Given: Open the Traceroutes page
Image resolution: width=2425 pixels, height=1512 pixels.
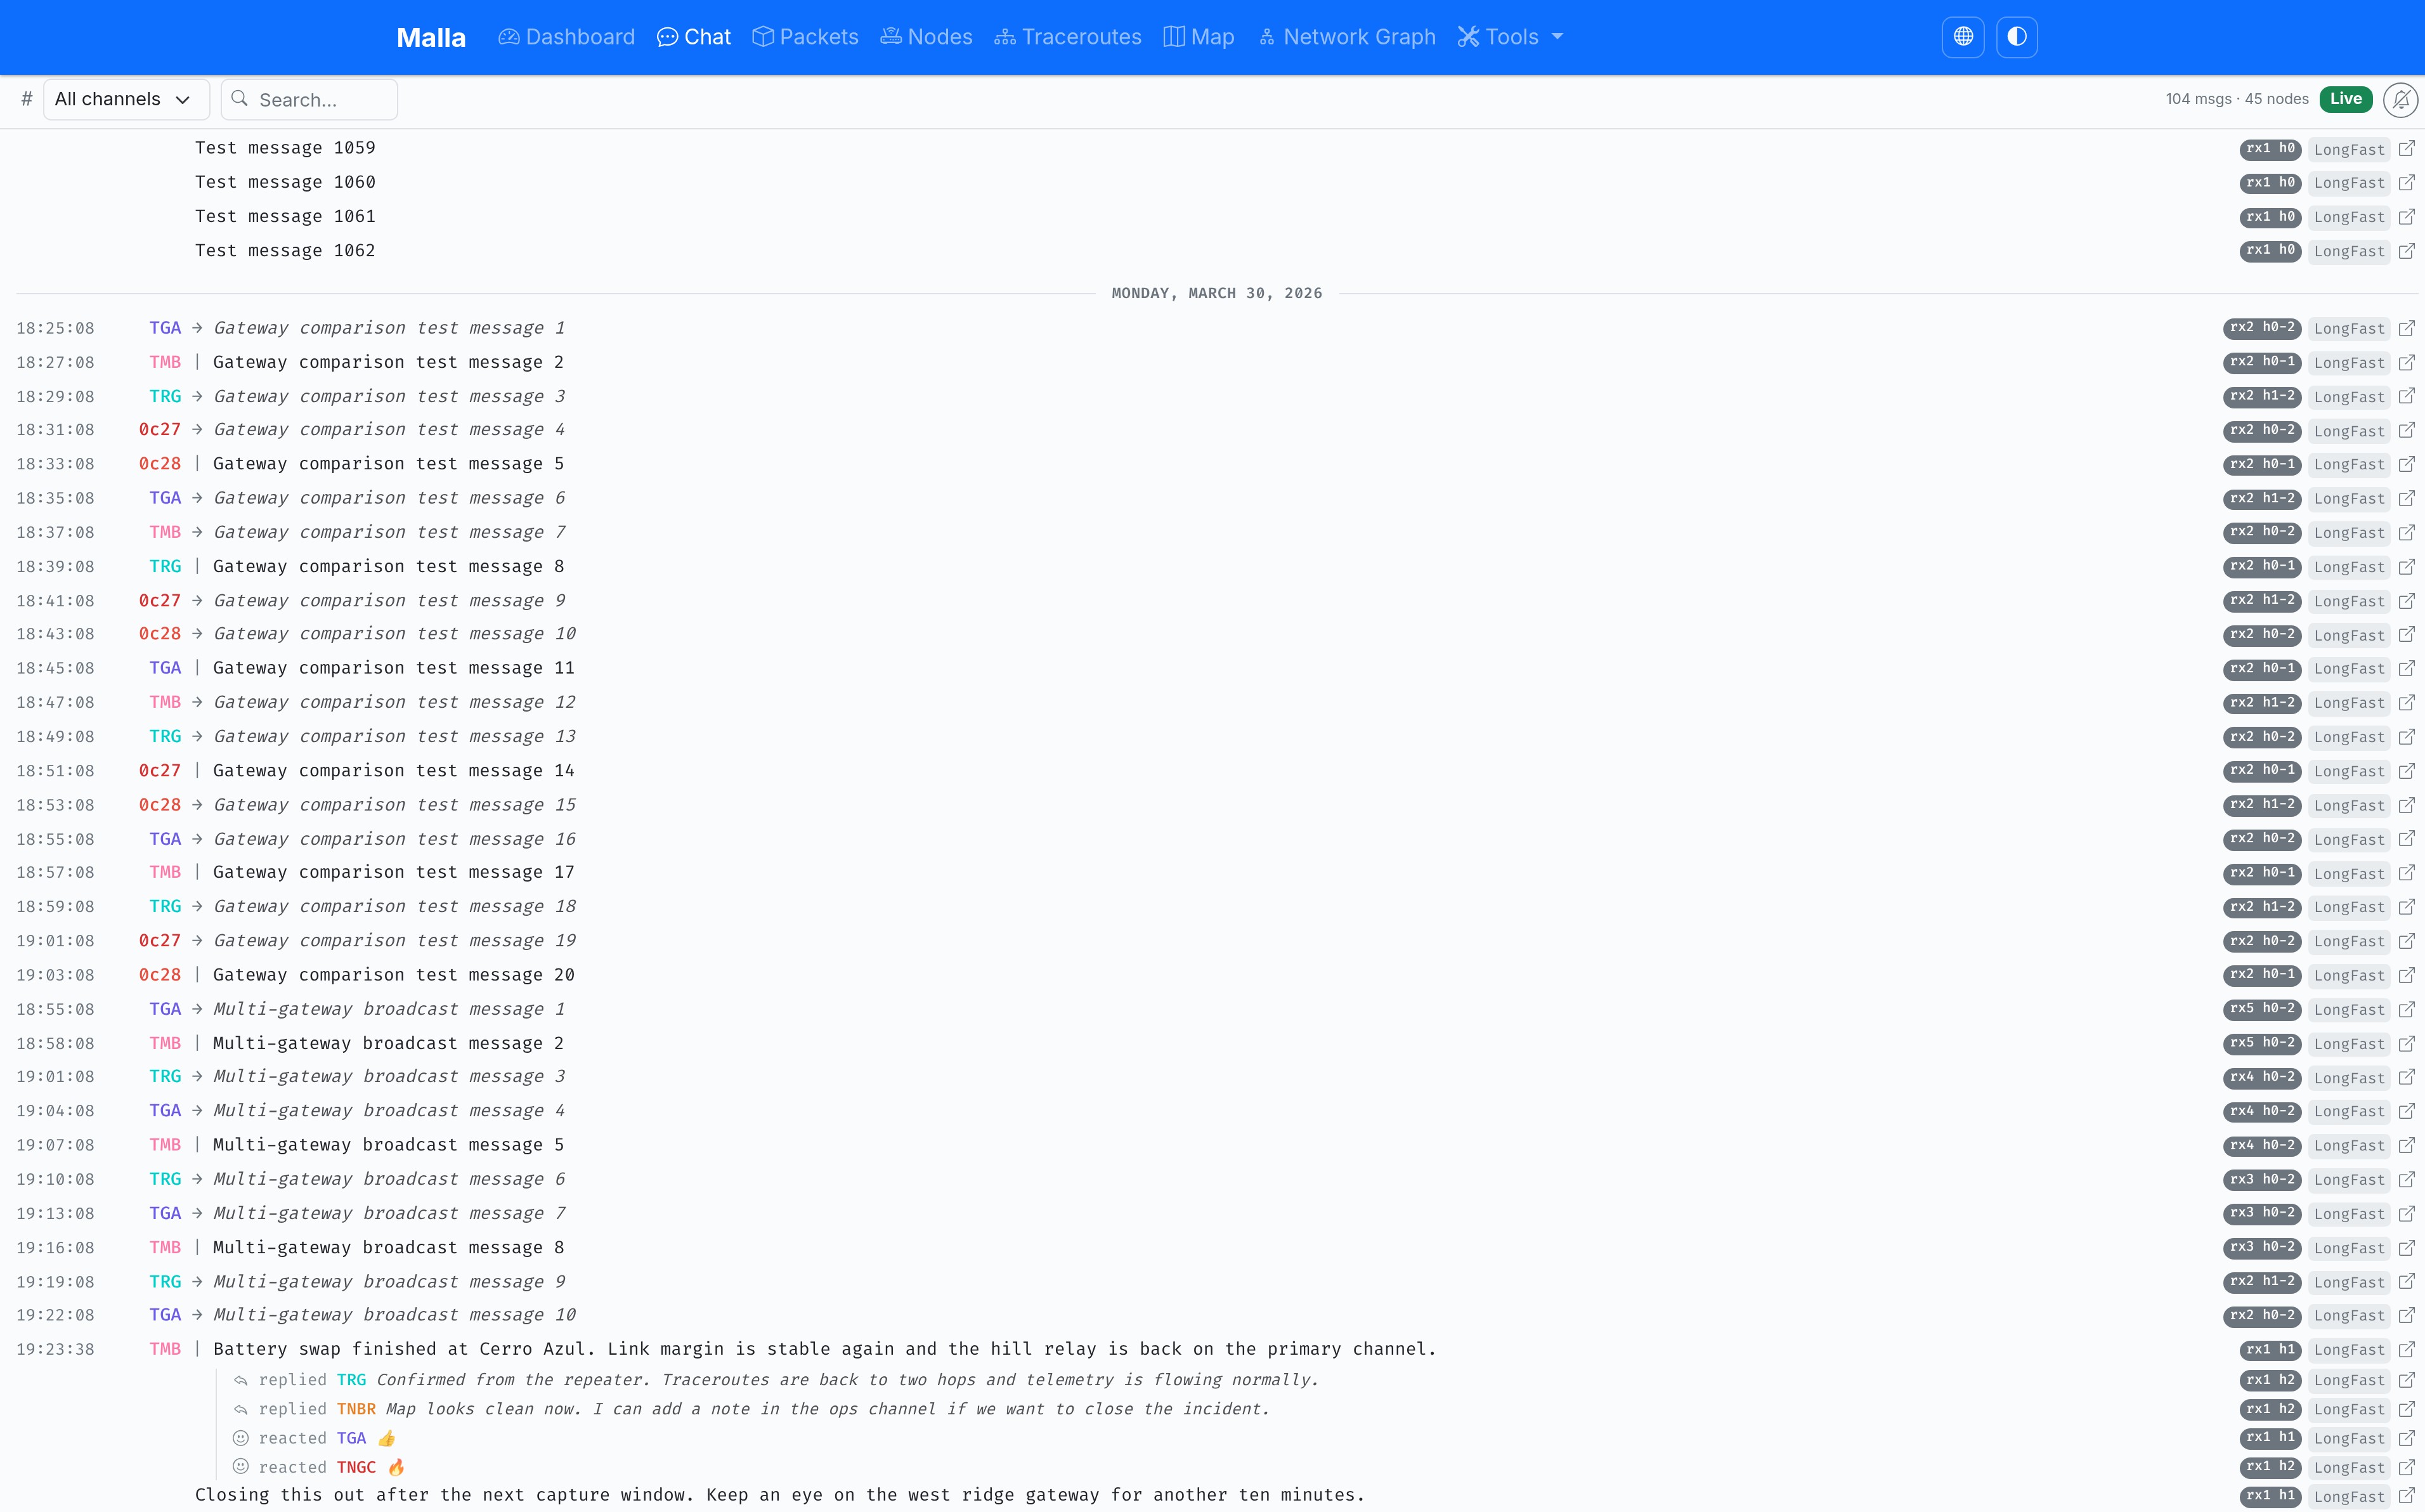Looking at the screenshot, I should [1067, 37].
